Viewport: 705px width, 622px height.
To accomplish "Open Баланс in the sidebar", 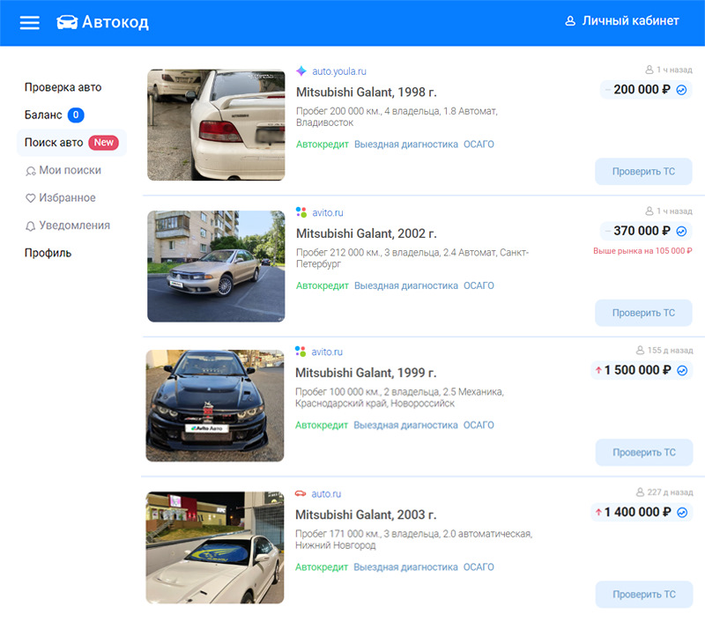I will click(x=43, y=115).
